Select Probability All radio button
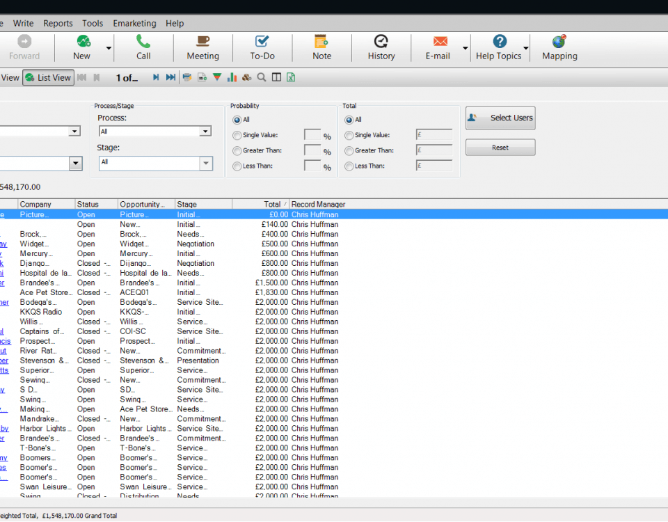Viewport: 668px width, 522px height. [237, 120]
